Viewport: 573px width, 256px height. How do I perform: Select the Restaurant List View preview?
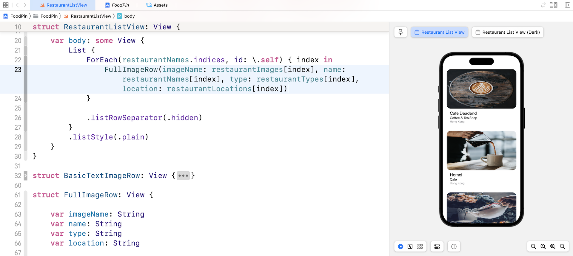click(439, 32)
